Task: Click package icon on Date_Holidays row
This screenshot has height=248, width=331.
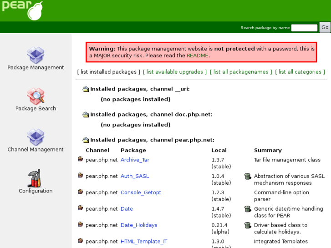Action: click(80, 224)
